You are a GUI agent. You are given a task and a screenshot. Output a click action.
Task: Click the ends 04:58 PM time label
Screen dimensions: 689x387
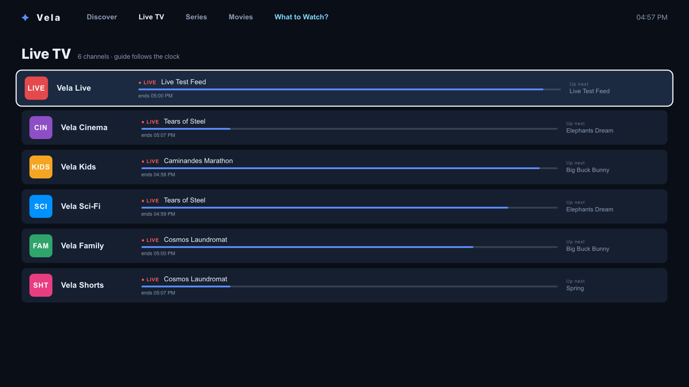point(158,175)
